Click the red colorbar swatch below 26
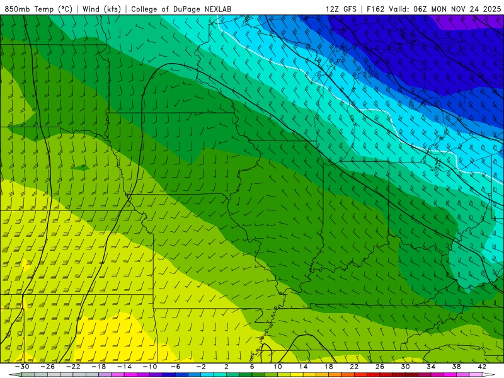Viewport: 504px width, 378px height. 374,375
